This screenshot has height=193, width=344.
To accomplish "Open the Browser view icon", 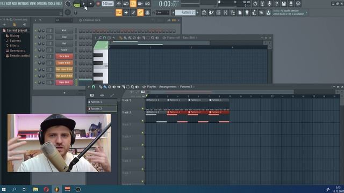I will coord(233,13).
